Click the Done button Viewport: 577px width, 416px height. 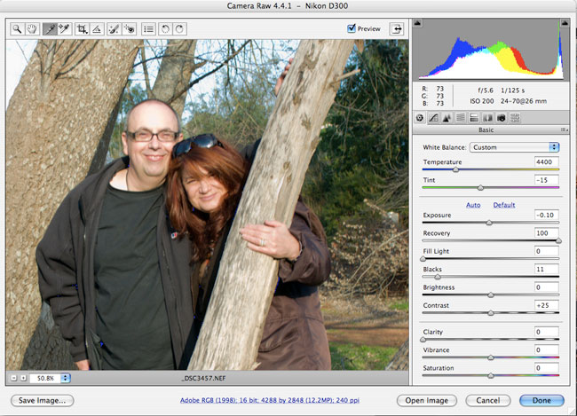pyautogui.click(x=541, y=401)
